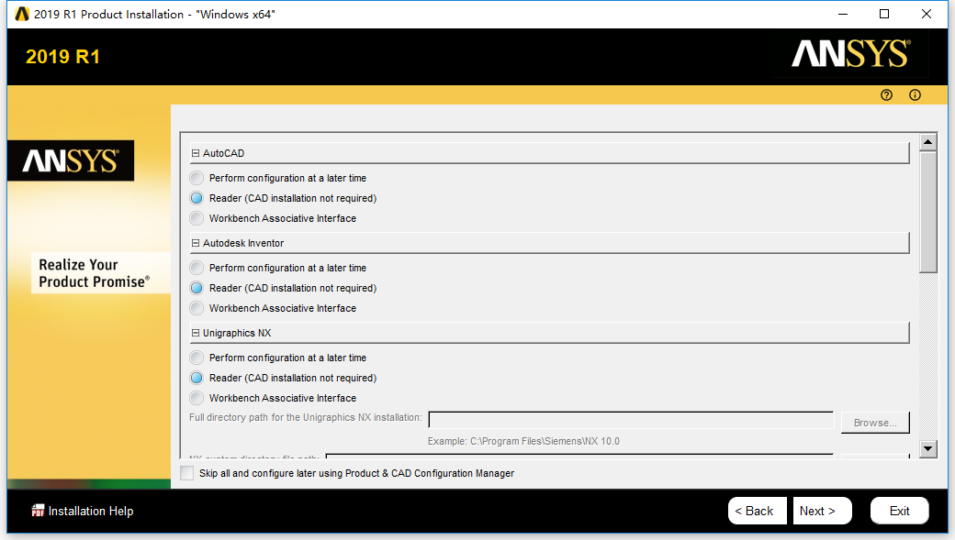955x540 pixels.
Task: Click the ANSYS app icon in title bar
Action: coord(22,14)
